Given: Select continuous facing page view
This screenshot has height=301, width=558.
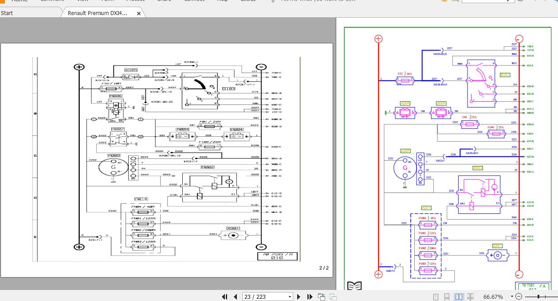Looking at the screenshot, I should coord(471,297).
